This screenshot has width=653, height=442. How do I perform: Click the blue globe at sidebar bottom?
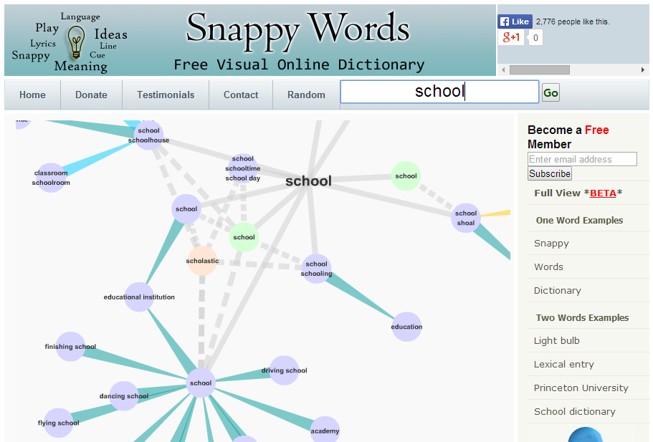click(x=586, y=436)
